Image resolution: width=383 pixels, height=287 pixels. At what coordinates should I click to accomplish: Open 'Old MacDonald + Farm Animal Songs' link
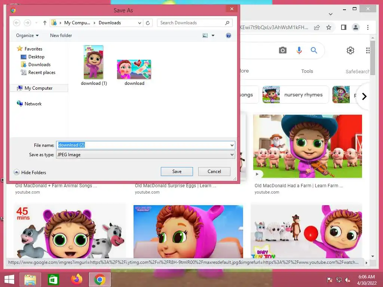(x=56, y=186)
